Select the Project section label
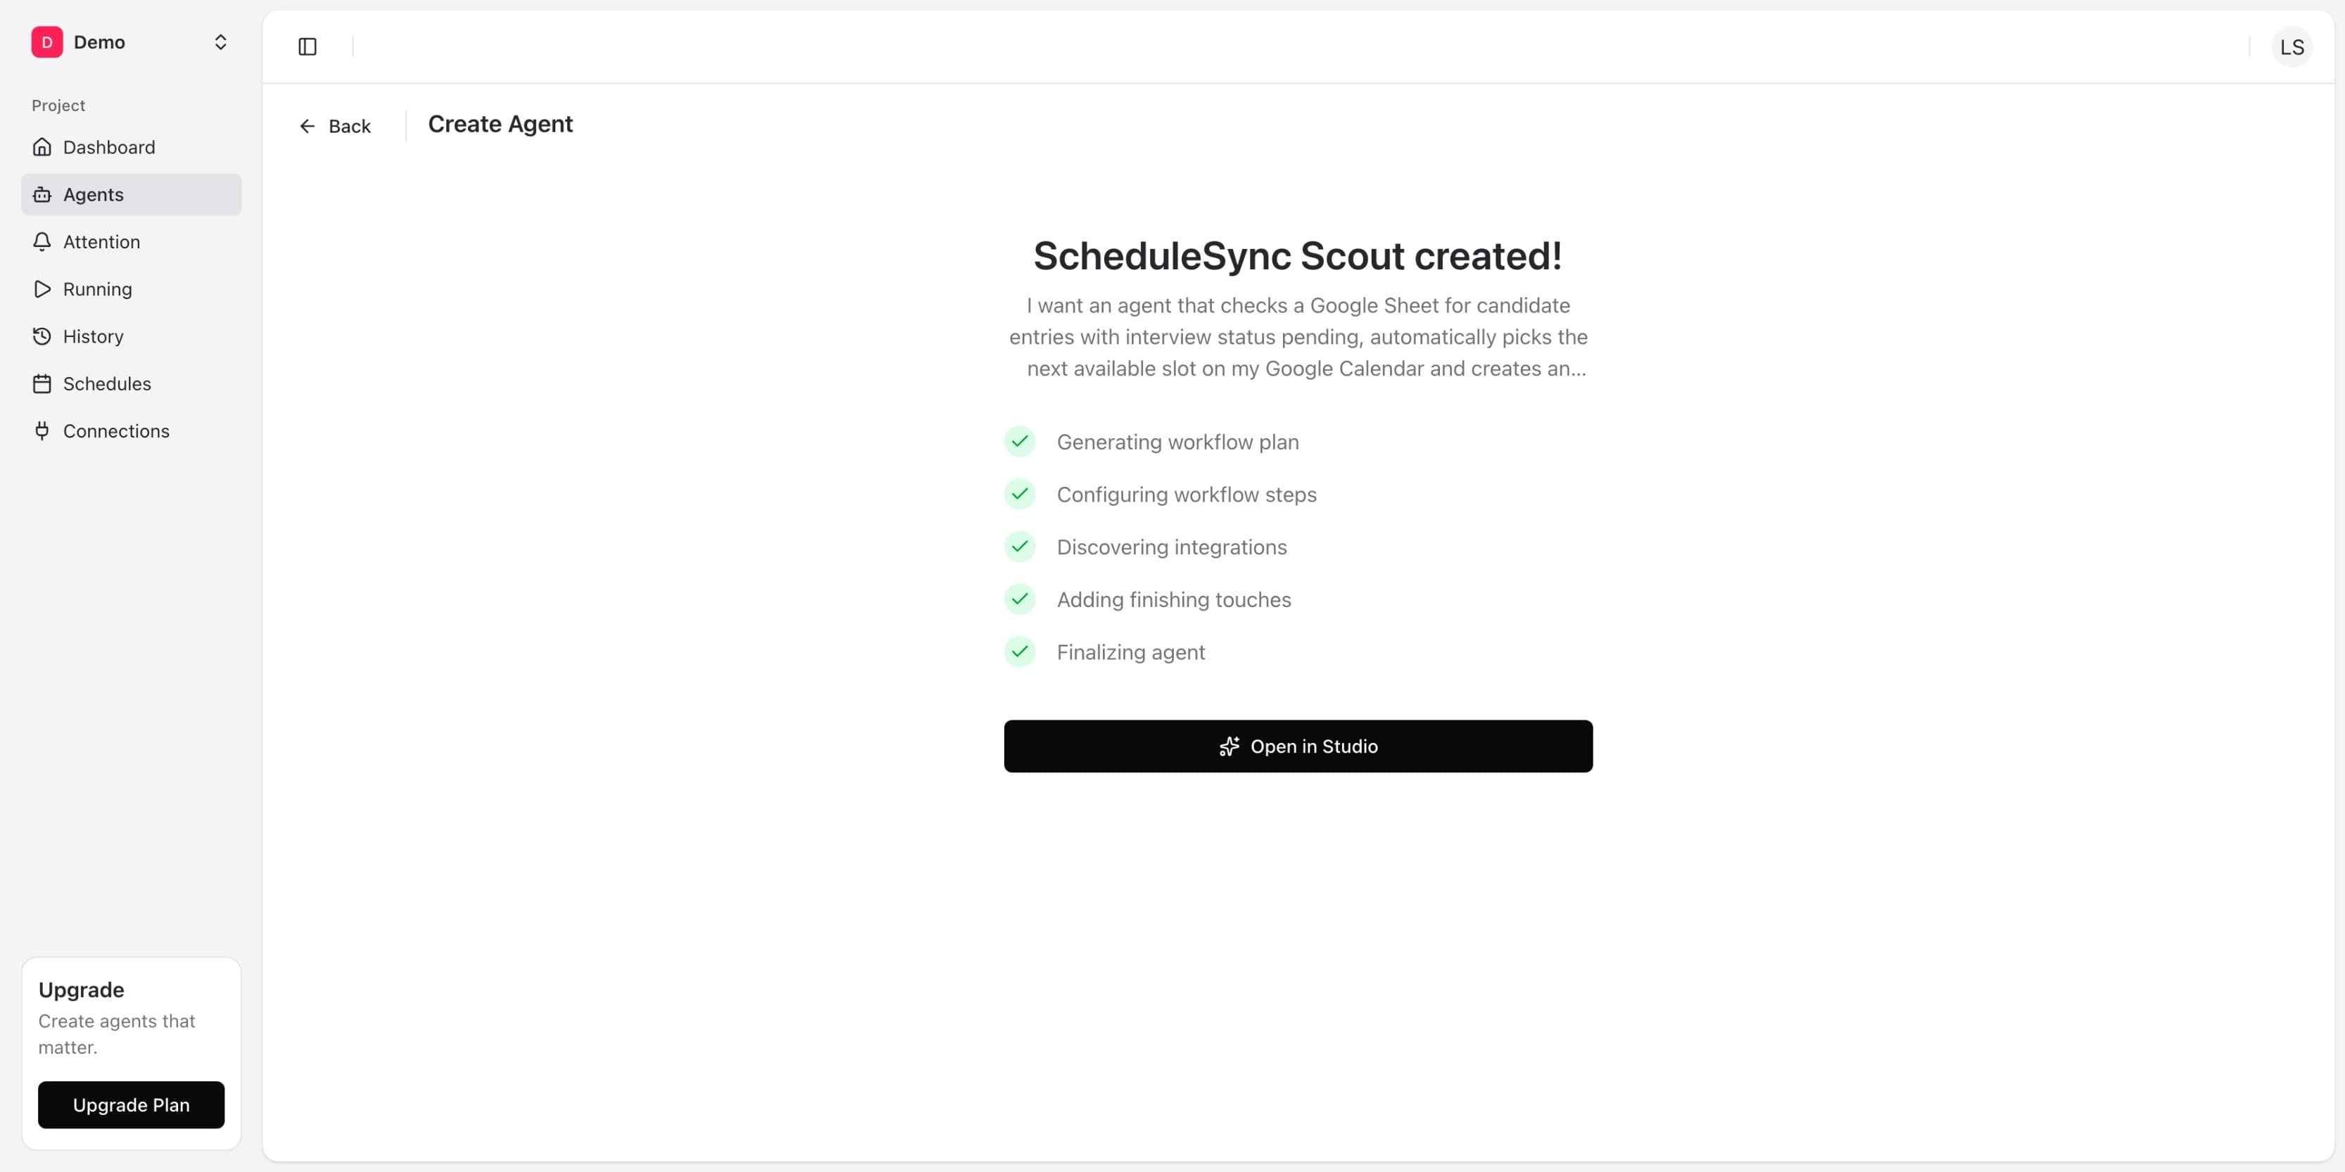 pos(57,105)
